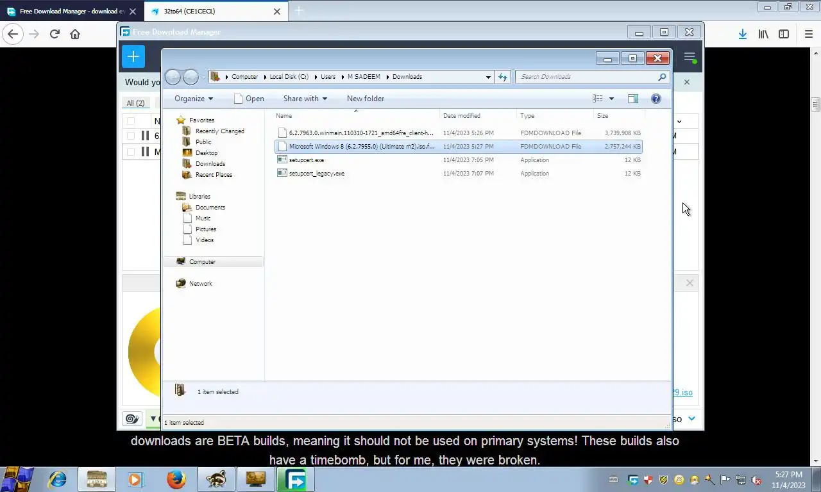
Task: Switch to Free Download Manager browser tab
Action: pyautogui.click(x=72, y=12)
